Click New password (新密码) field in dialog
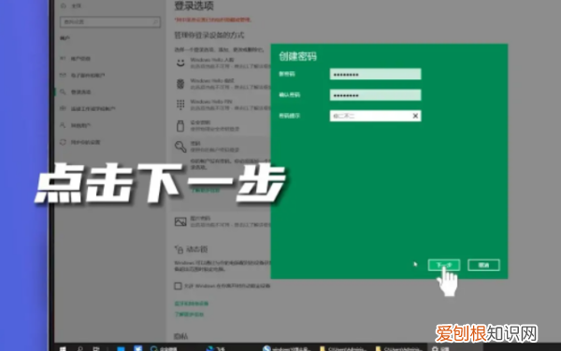This screenshot has height=351, width=561. [375, 75]
